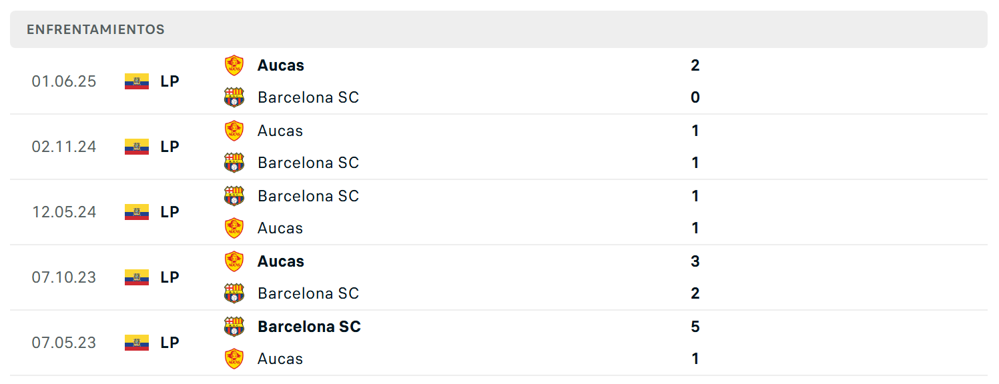Image resolution: width=999 pixels, height=384 pixels.
Task: Click the Aucas score 3 in 07.10.23 match
Action: point(695,261)
